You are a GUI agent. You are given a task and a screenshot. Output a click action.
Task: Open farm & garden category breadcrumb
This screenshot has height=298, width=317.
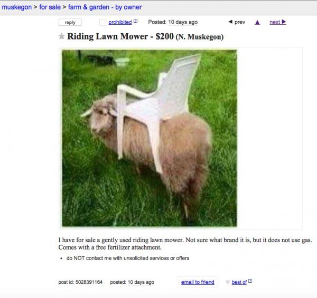[89, 7]
